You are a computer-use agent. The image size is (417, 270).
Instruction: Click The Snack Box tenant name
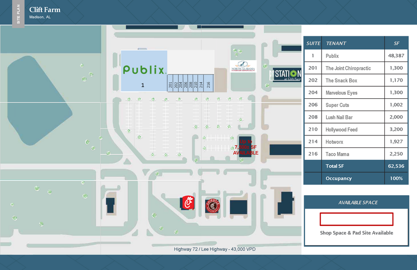click(341, 80)
